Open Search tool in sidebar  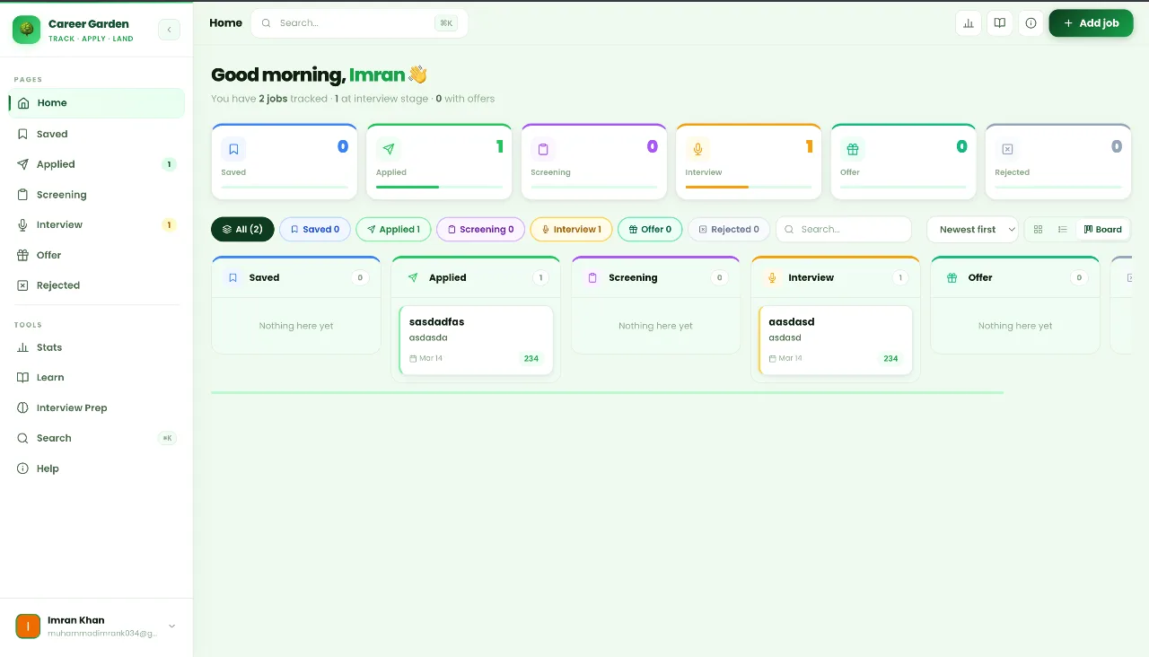tap(97, 438)
